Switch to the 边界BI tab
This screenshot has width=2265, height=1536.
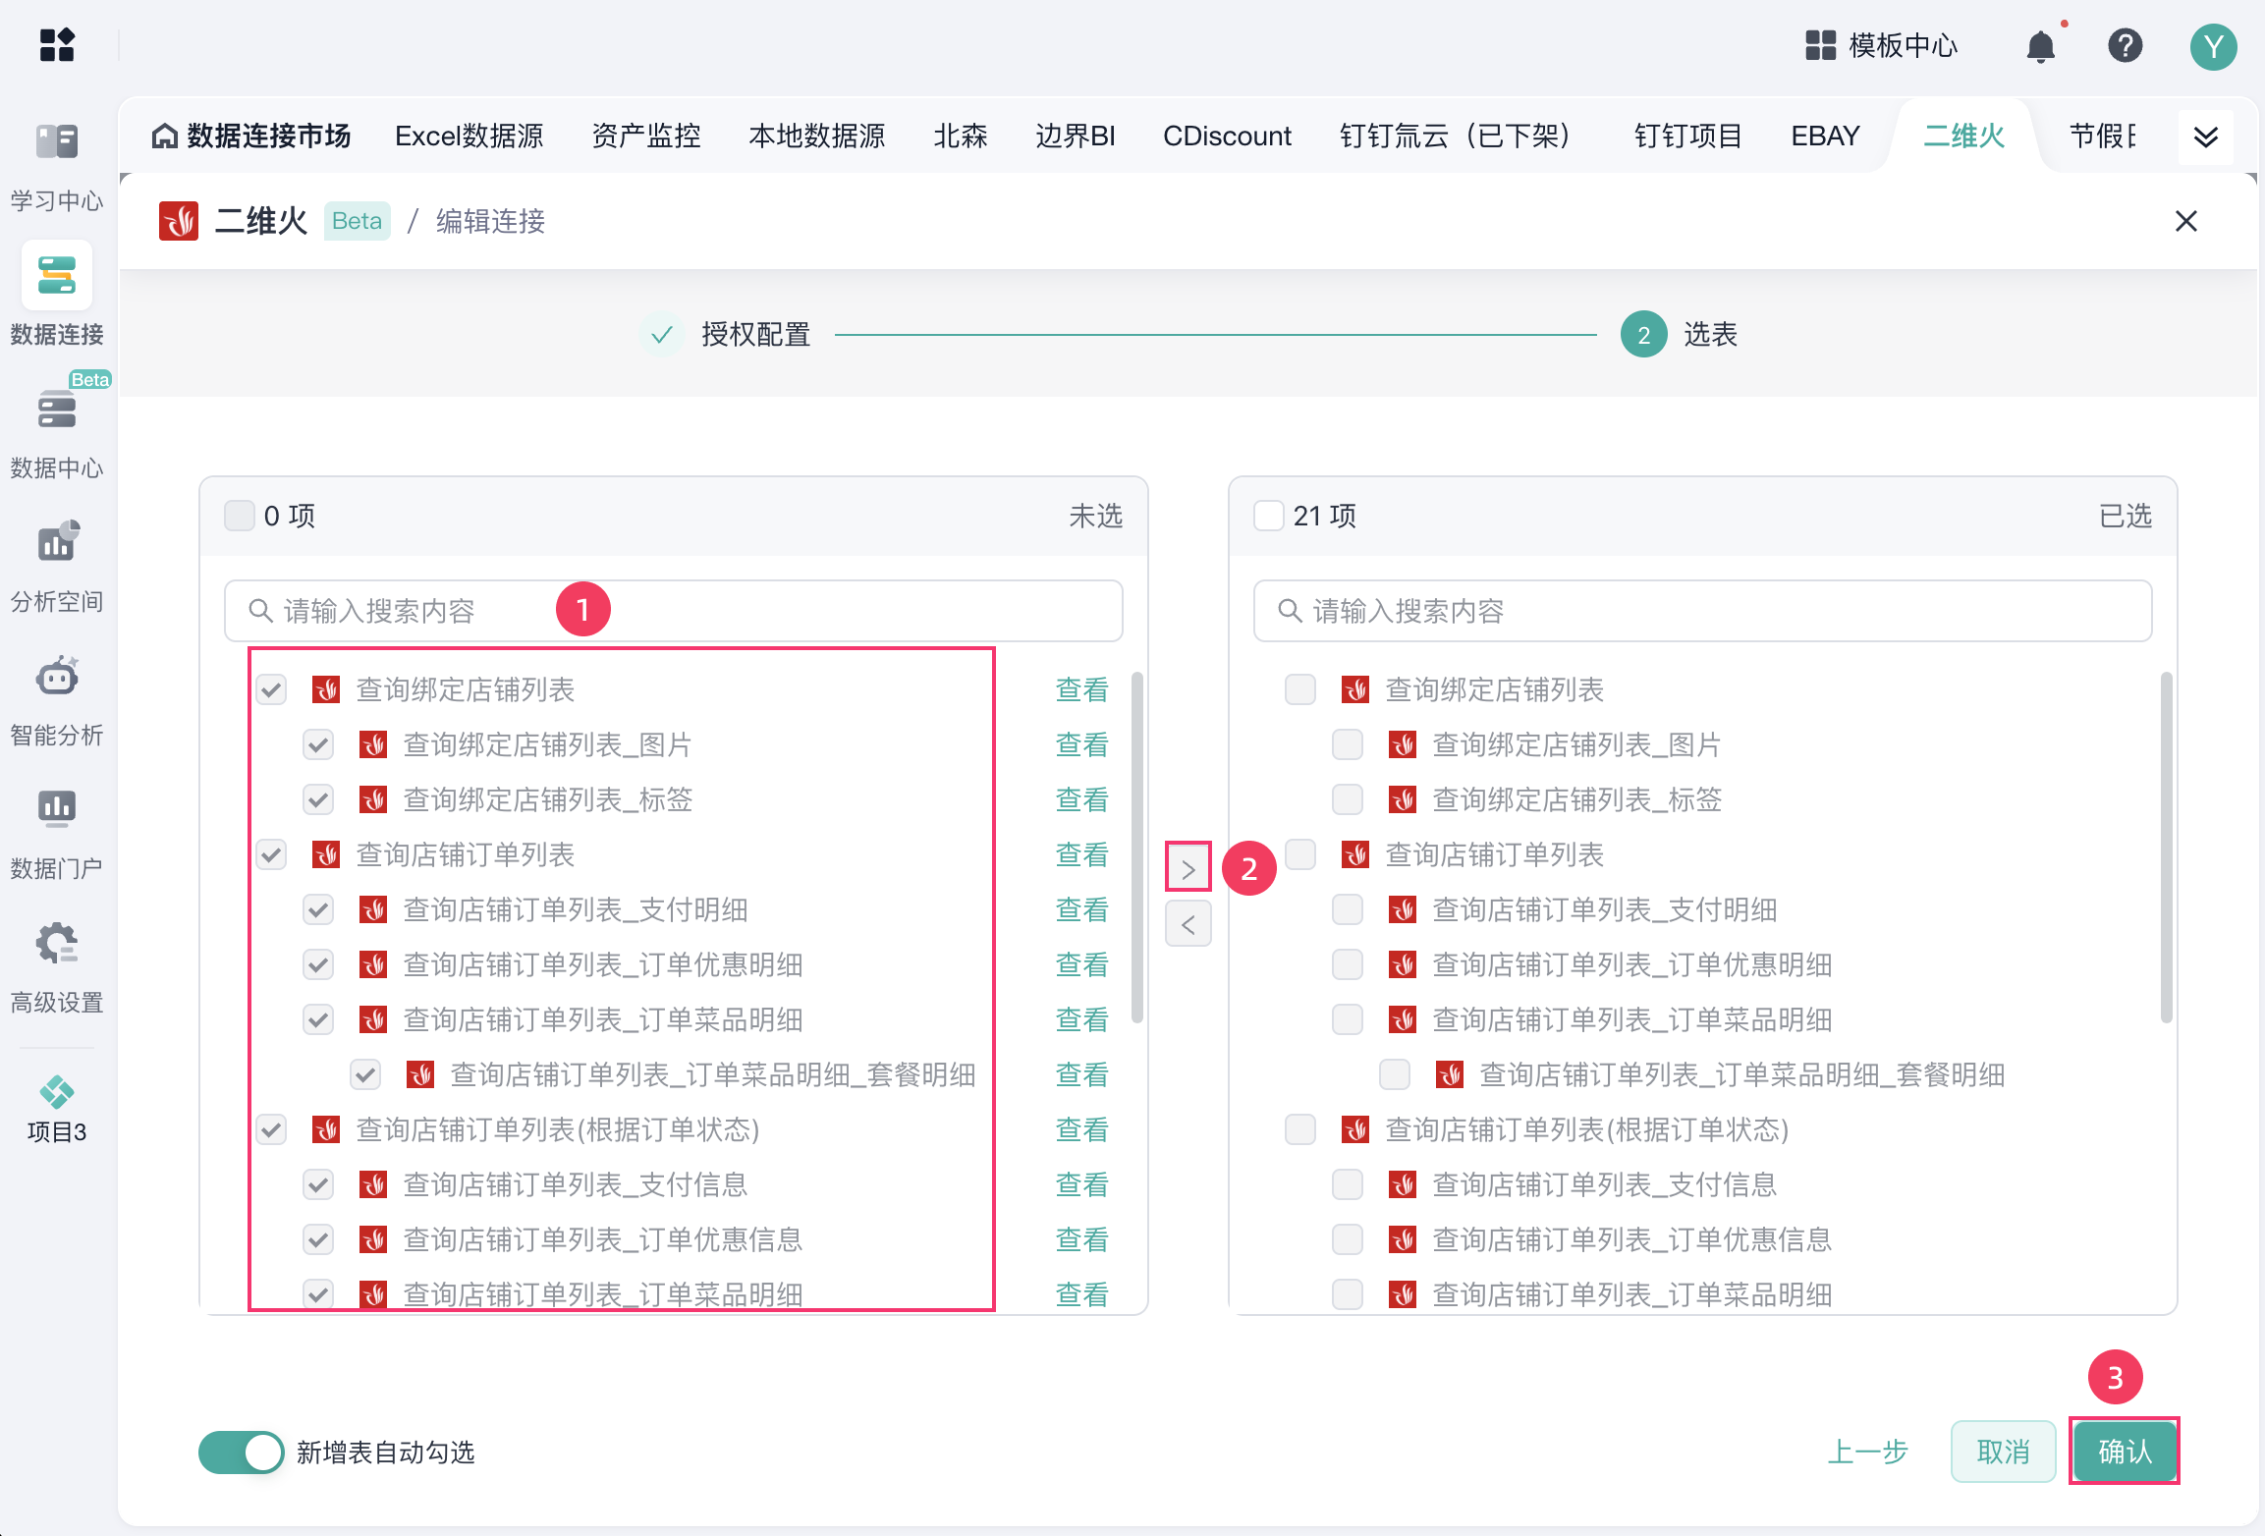(1075, 136)
